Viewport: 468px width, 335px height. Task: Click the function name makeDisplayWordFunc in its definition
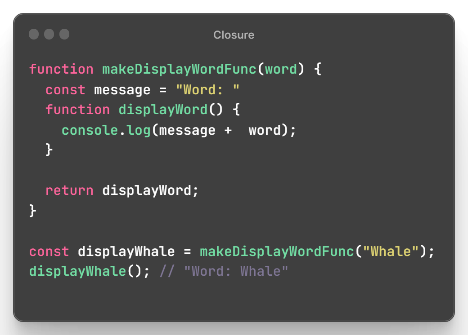tap(179, 70)
